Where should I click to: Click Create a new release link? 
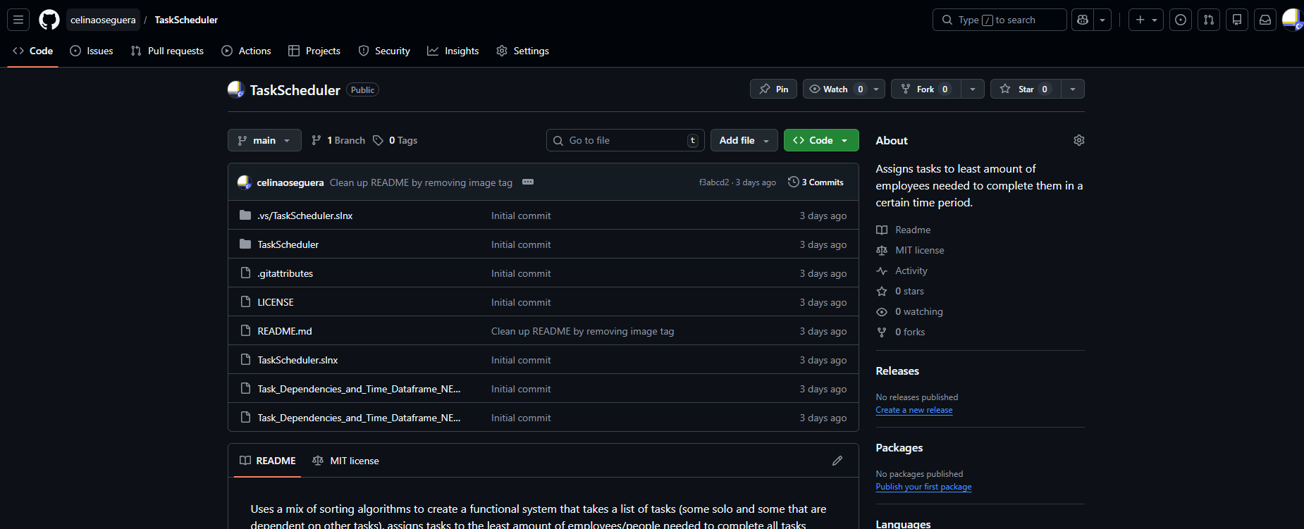click(914, 410)
